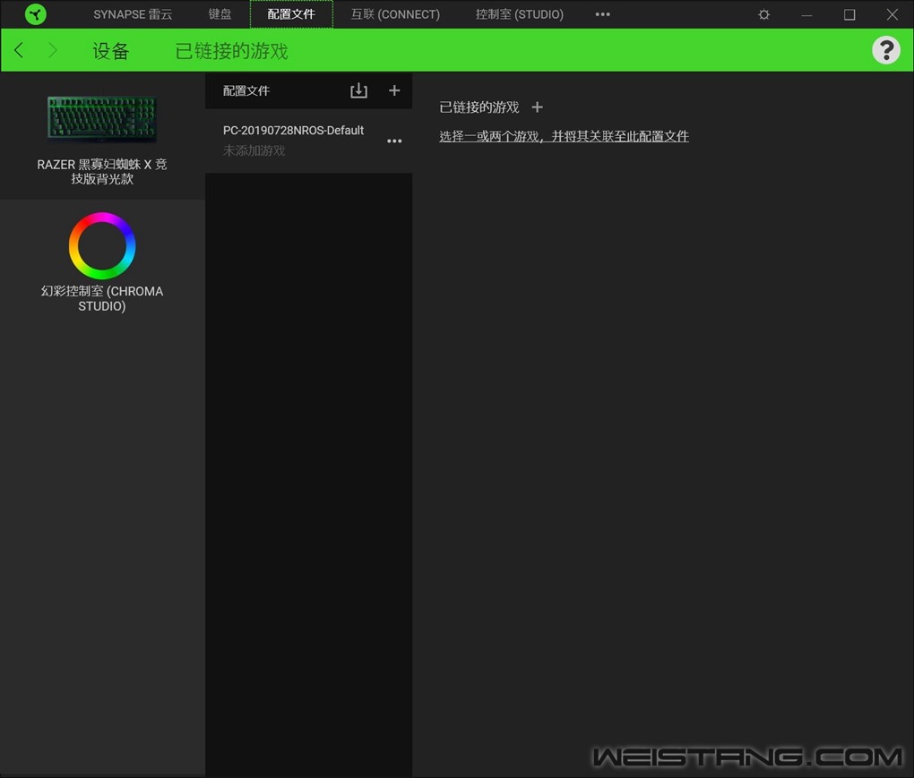Viewport: 914px width, 778px height.
Task: Open the Chroma Studio color ring icon
Action: coord(102,245)
